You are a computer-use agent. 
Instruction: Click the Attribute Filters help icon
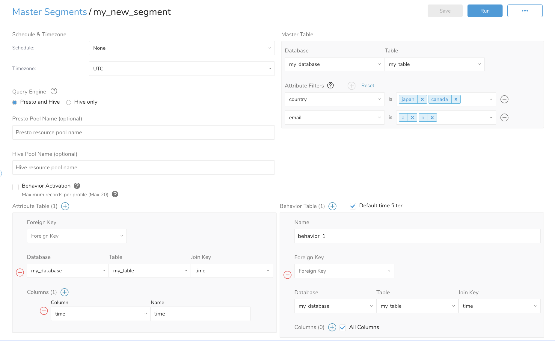[330, 85]
